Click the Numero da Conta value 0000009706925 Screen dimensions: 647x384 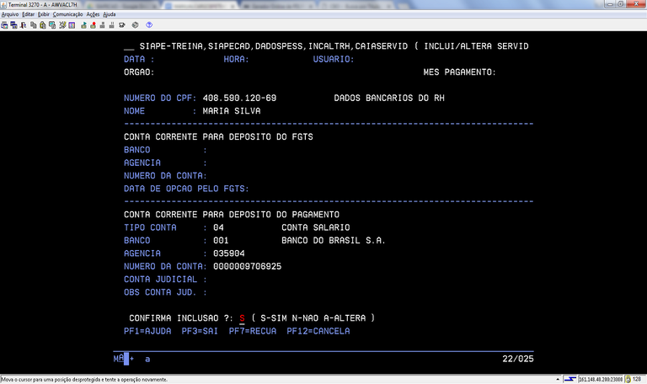248,266
